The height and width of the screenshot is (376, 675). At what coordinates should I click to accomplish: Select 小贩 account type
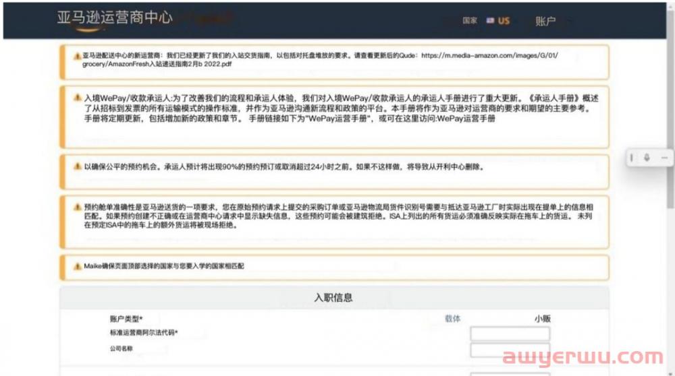click(543, 319)
